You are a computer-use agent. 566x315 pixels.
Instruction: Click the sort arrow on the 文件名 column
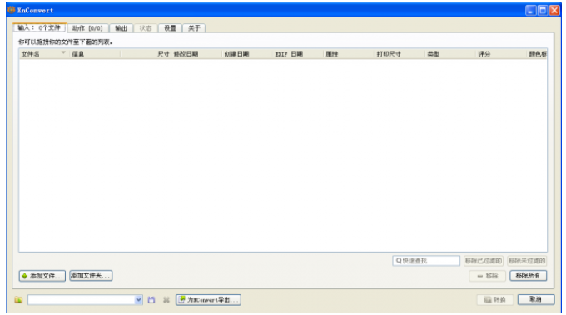(x=63, y=52)
